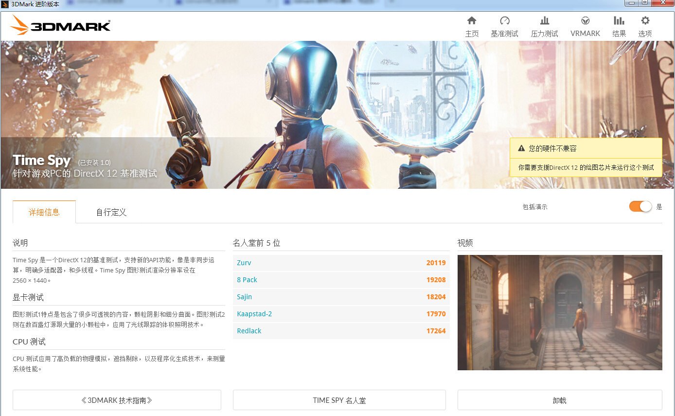Viewport: 675px width, 416px height.
Task: Play the Time Spy video thumbnail
Action: coord(560,312)
